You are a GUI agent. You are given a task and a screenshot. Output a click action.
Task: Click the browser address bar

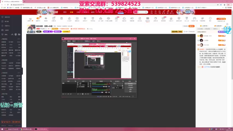click(x=113, y=5)
